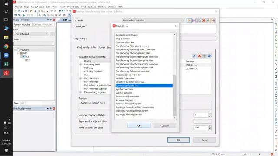This screenshot has width=278, height=156.
Task: Select Table of contents report type
Action: tap(124, 93)
